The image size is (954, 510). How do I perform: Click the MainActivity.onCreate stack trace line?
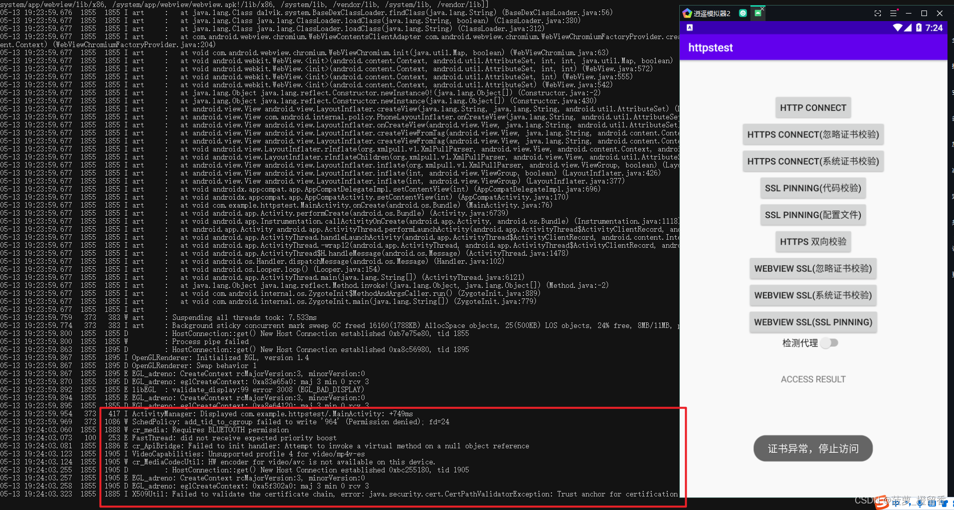click(x=276, y=205)
